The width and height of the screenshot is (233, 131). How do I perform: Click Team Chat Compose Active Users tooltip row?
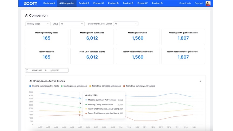(x=104, y=109)
